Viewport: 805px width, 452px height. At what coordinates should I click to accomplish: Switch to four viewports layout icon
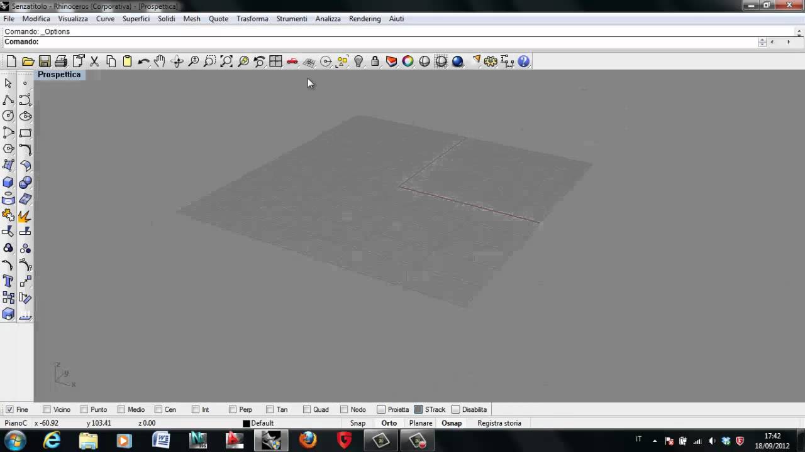point(275,61)
